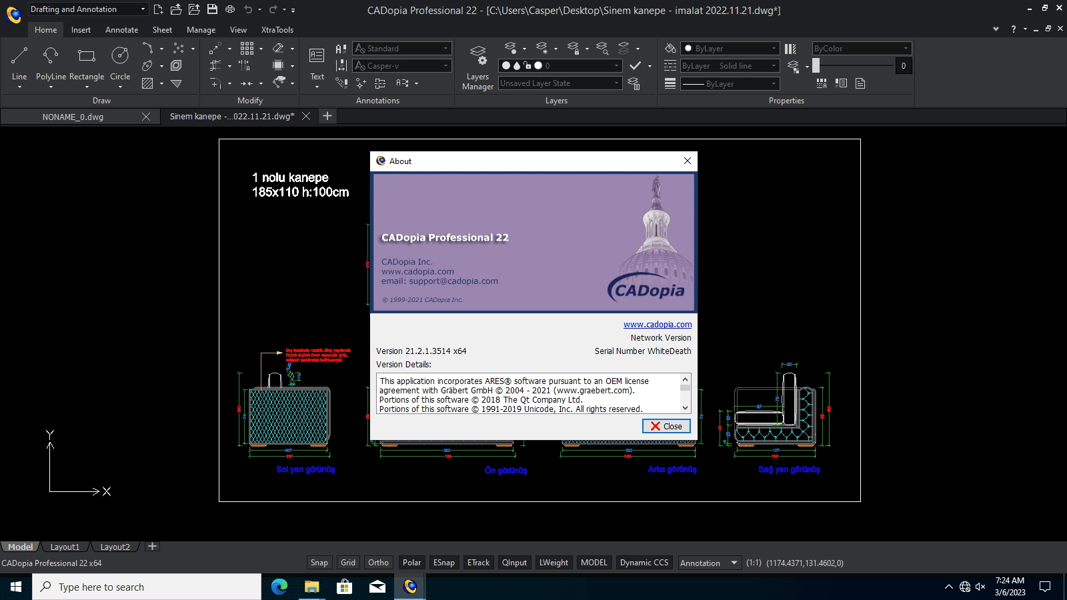The width and height of the screenshot is (1067, 600).
Task: Save the drawing with the Save icon
Action: coord(212,9)
